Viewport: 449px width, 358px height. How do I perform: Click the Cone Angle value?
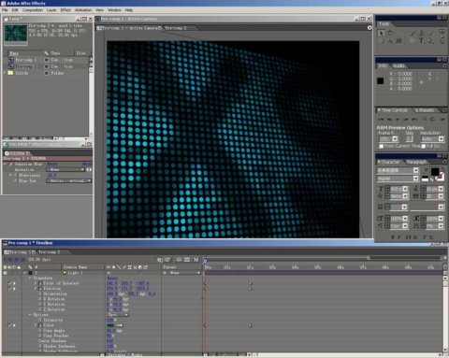[x=110, y=331]
